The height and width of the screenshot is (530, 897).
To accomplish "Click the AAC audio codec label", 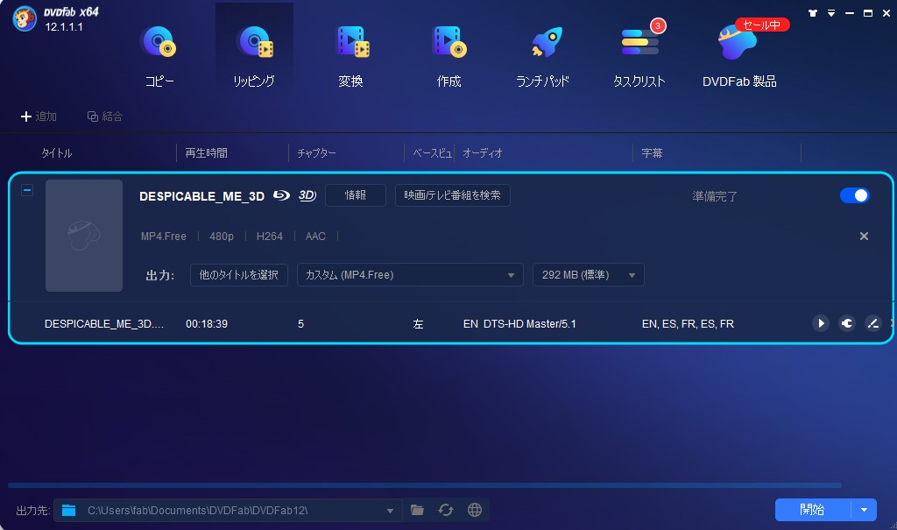I will [x=315, y=236].
